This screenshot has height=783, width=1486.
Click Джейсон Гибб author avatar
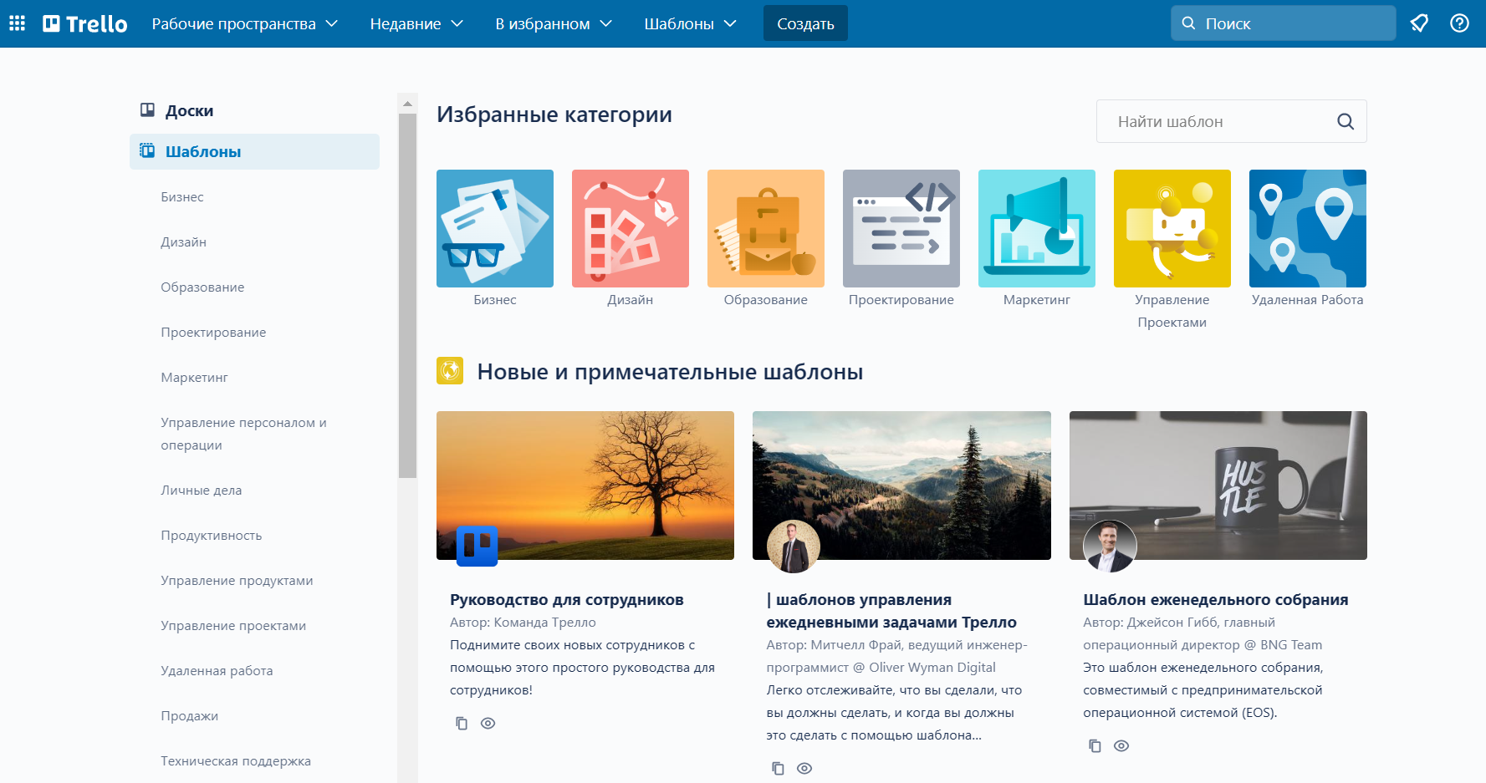point(1110,547)
